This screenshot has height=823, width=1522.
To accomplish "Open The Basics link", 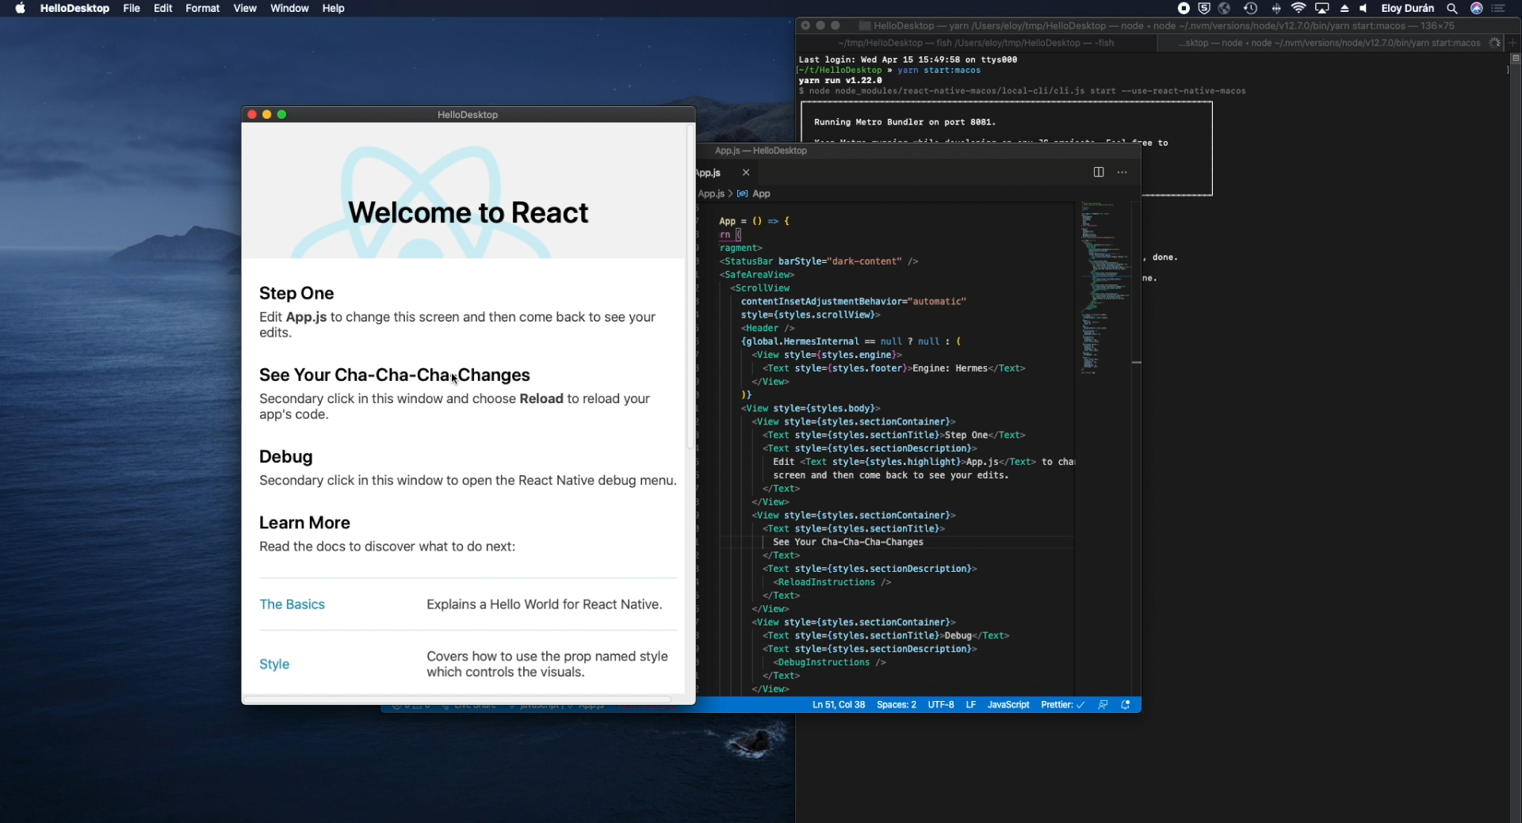I will coord(292,604).
